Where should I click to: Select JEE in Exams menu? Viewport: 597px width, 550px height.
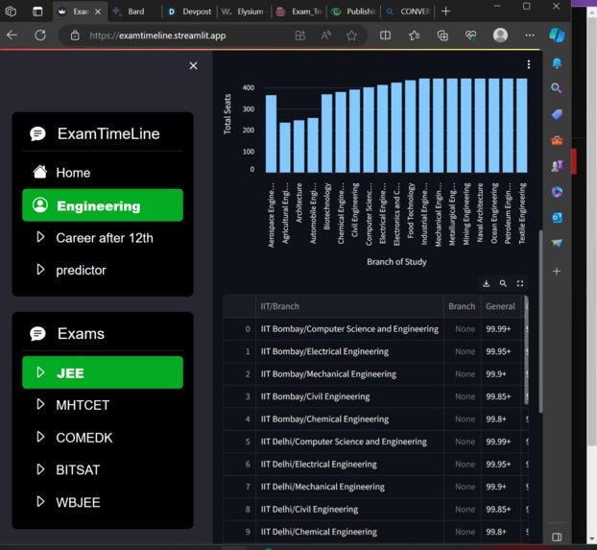tap(103, 372)
